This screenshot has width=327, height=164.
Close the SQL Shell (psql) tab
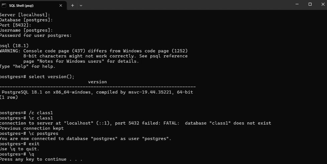click(x=61, y=5)
